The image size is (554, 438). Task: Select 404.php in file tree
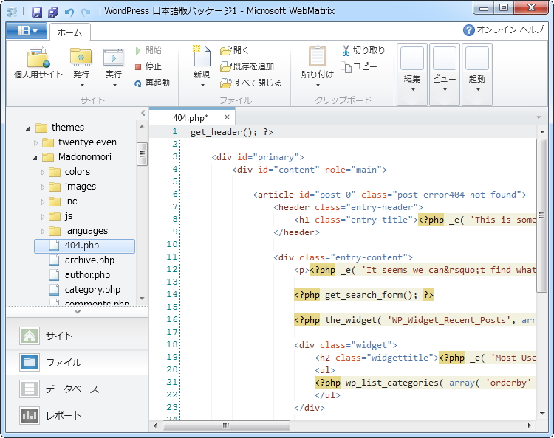84,246
